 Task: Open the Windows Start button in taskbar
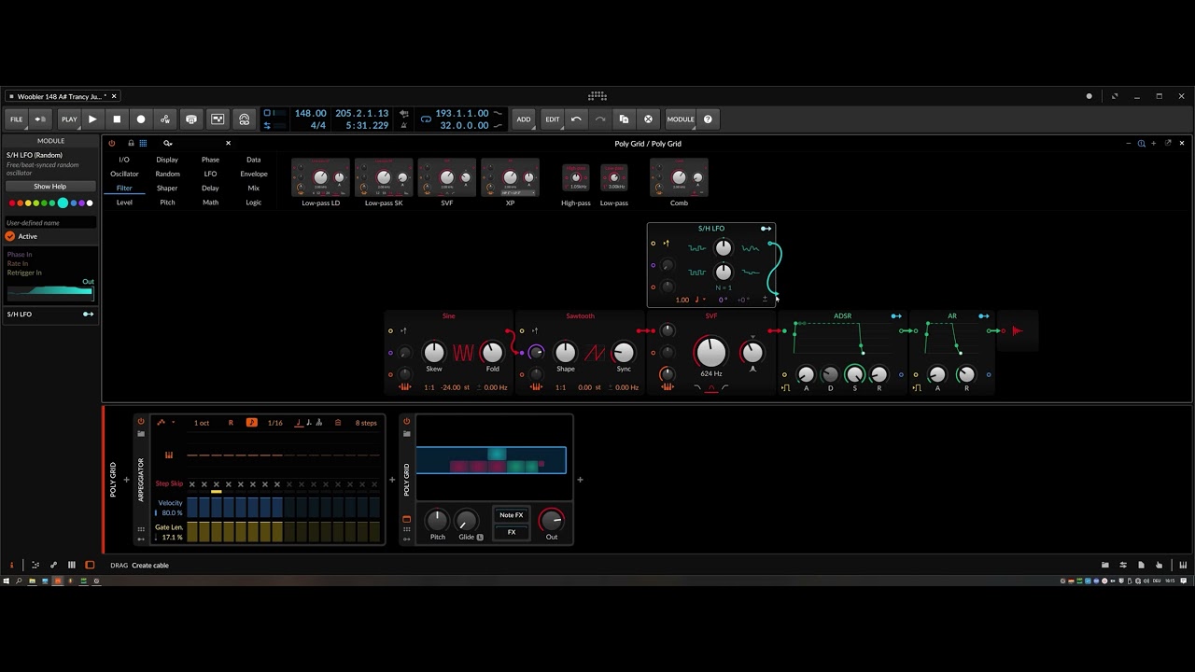pyautogui.click(x=6, y=581)
